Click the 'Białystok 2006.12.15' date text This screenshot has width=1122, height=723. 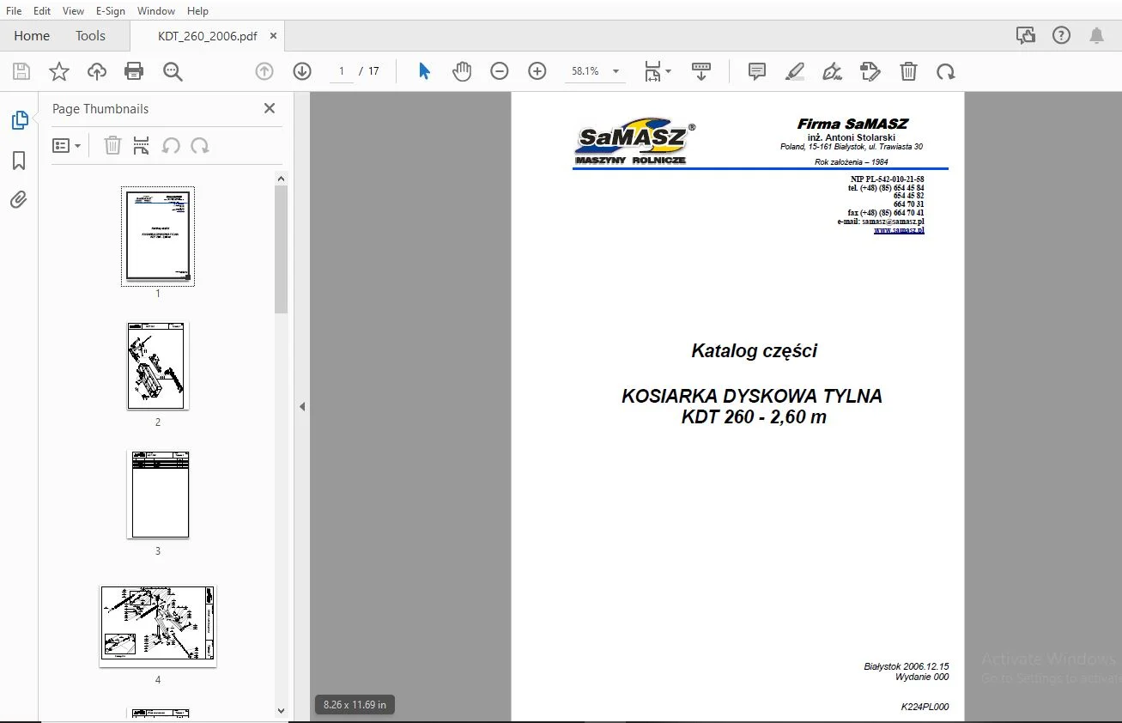907,666
